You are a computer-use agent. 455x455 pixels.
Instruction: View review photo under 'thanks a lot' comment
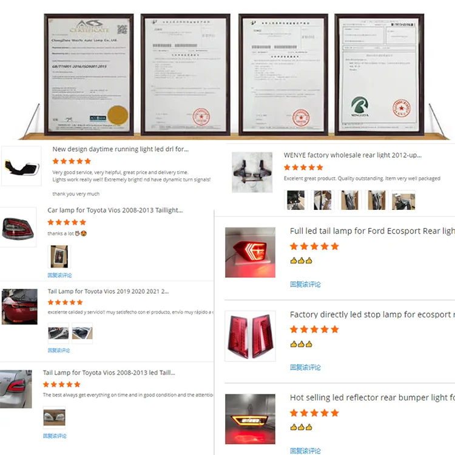[x=59, y=257]
